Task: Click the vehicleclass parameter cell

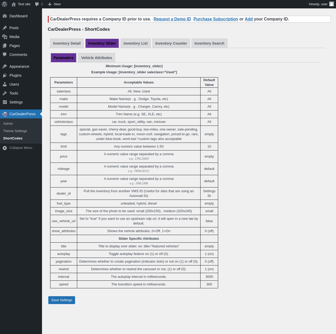Action: (x=64, y=122)
